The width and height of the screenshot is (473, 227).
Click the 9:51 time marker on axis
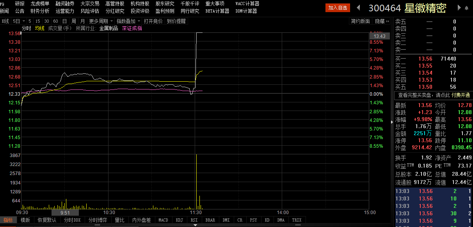click(x=65, y=213)
